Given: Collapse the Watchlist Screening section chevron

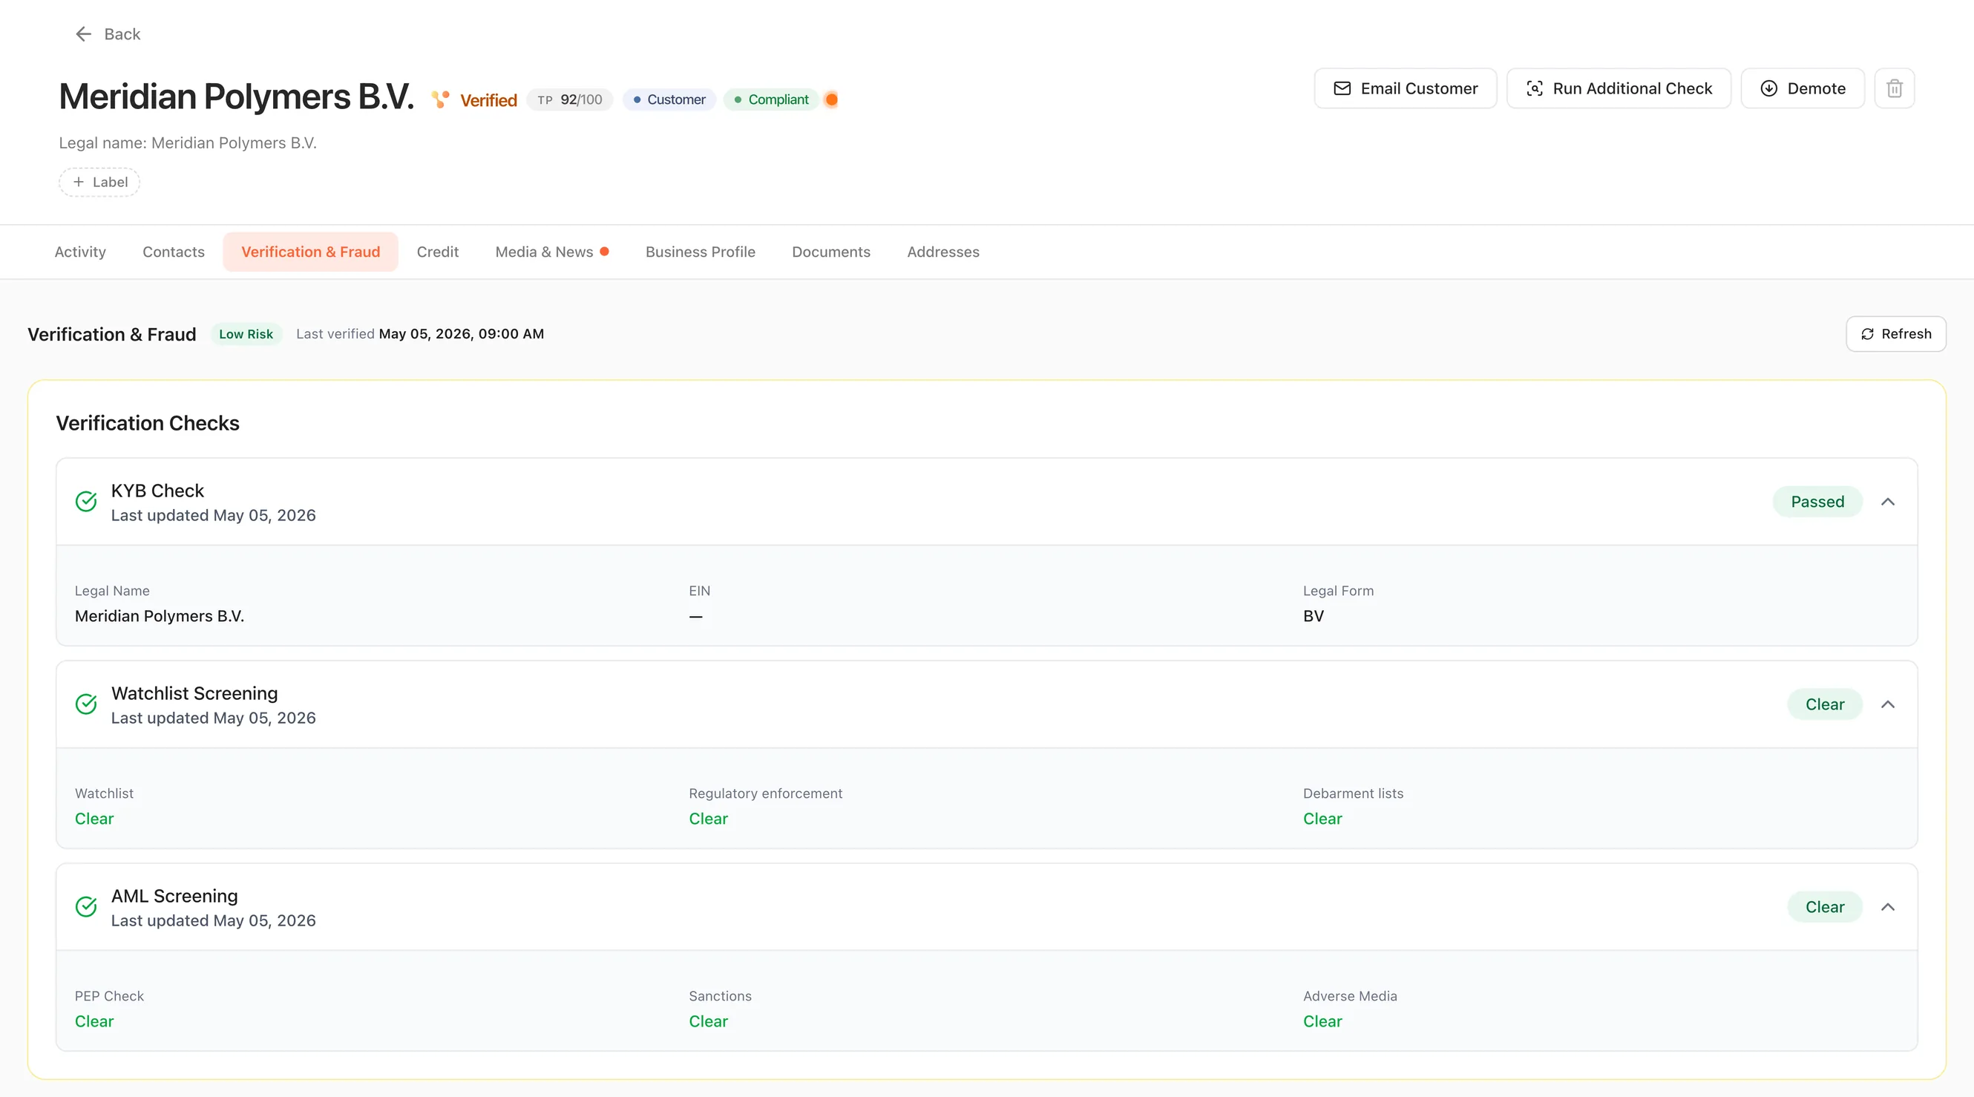Looking at the screenshot, I should pos(1888,704).
